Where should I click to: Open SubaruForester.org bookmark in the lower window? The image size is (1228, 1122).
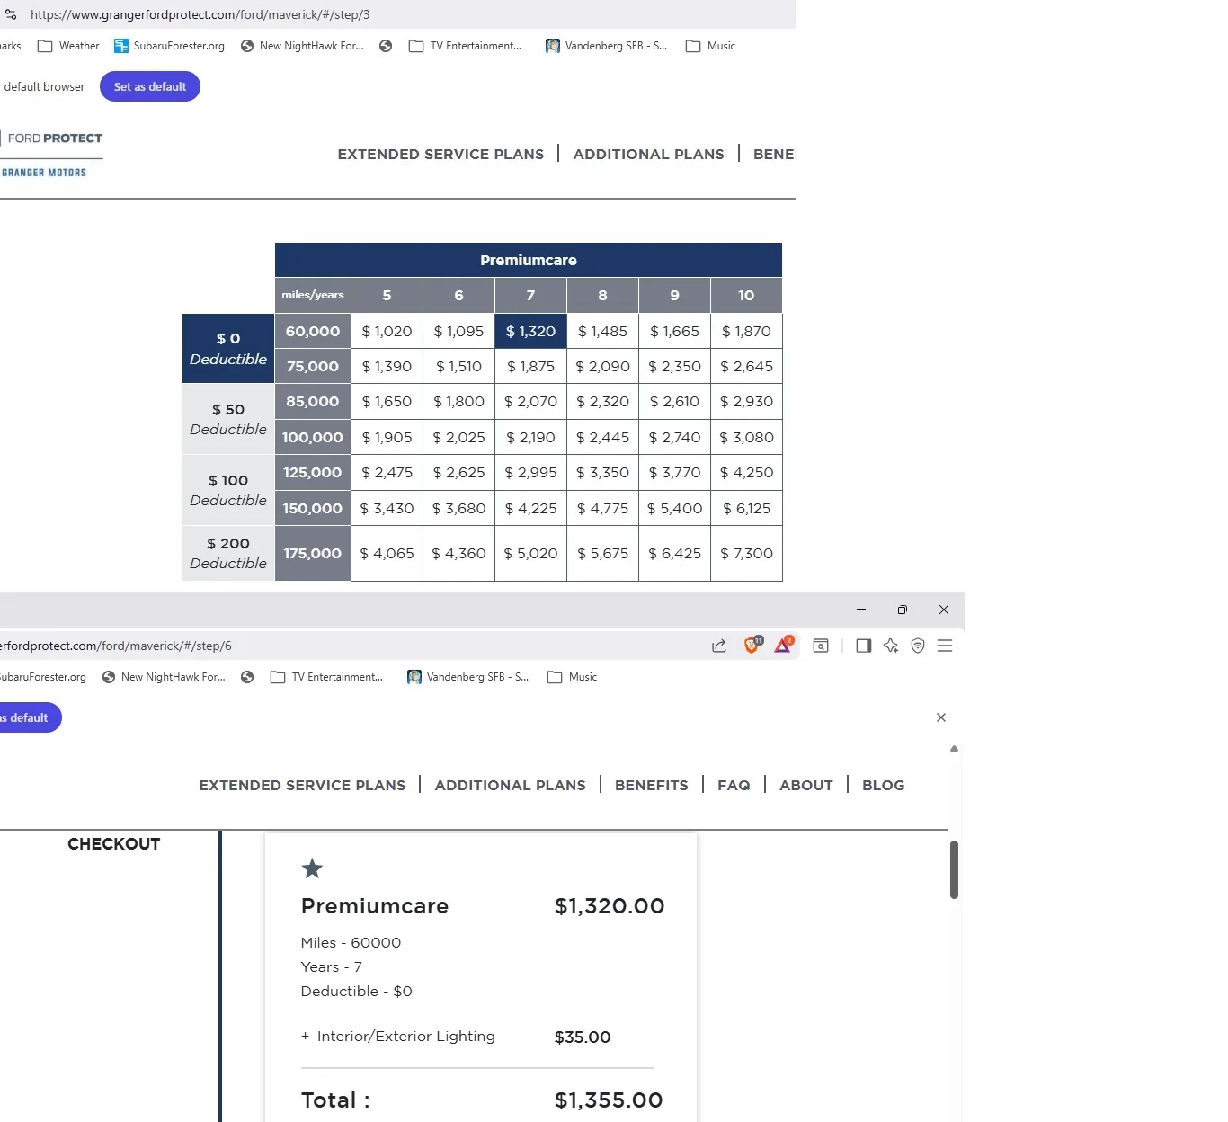(x=43, y=677)
